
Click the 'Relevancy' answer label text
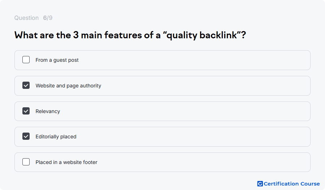click(48, 111)
